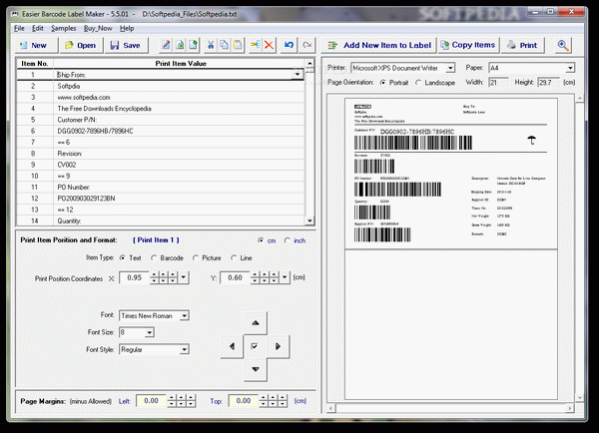Open the Help menu
The width and height of the screenshot is (599, 433).
[127, 28]
